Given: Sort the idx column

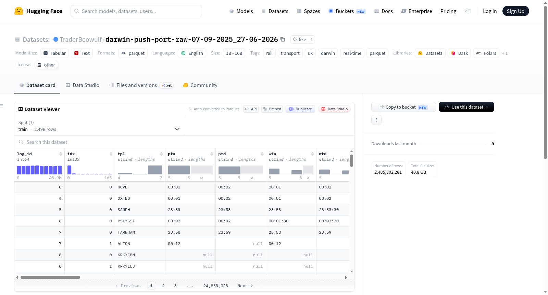Looking at the screenshot, I should (x=111, y=154).
